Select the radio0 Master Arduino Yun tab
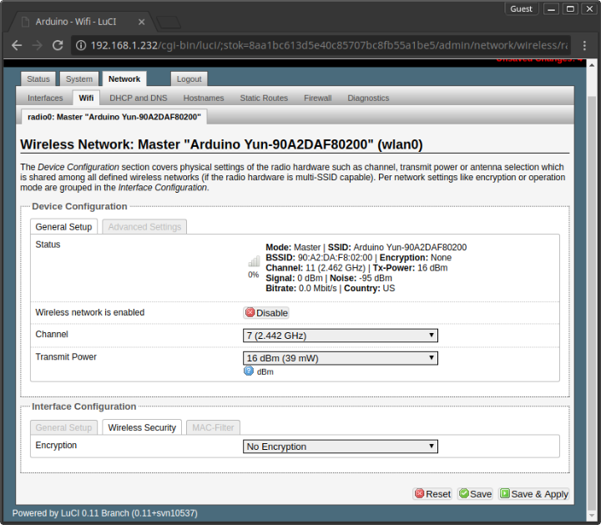Viewport: 601px width, 525px height. pos(114,117)
